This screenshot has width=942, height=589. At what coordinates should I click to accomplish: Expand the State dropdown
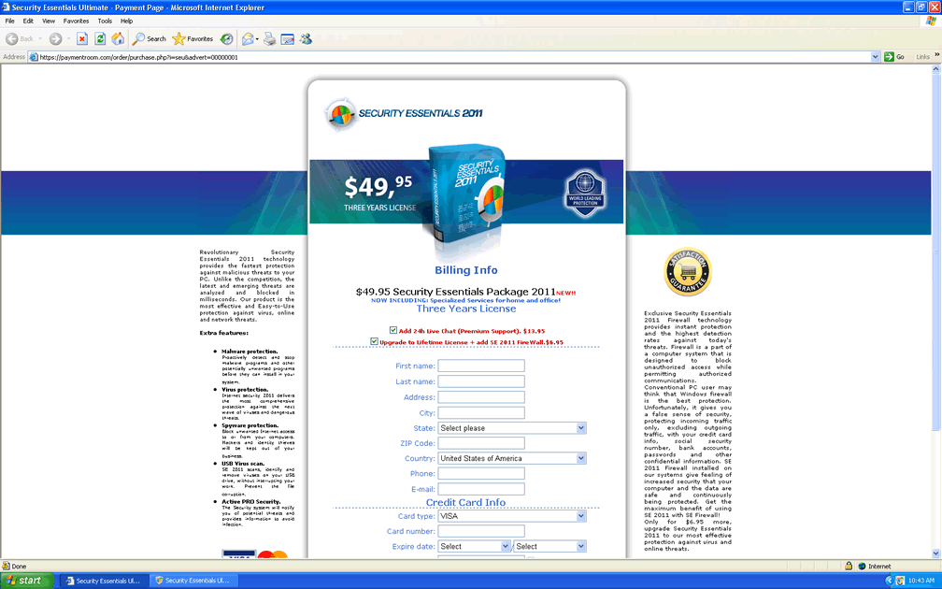tap(511, 428)
